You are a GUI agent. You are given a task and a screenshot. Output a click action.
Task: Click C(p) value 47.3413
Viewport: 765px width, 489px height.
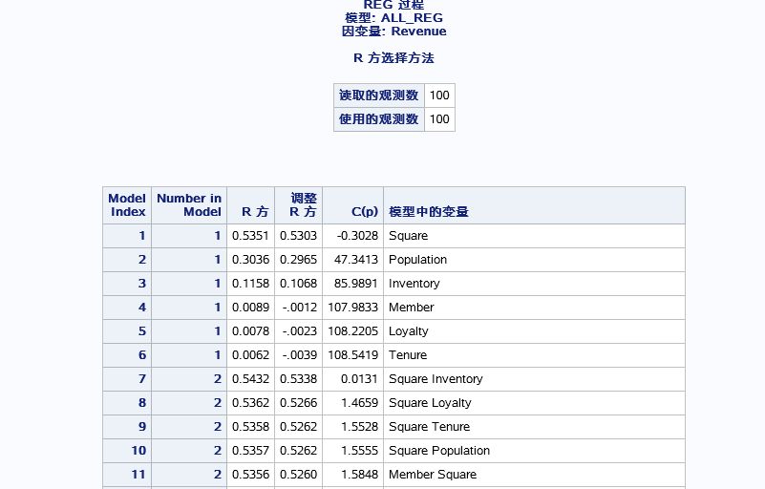click(x=352, y=260)
